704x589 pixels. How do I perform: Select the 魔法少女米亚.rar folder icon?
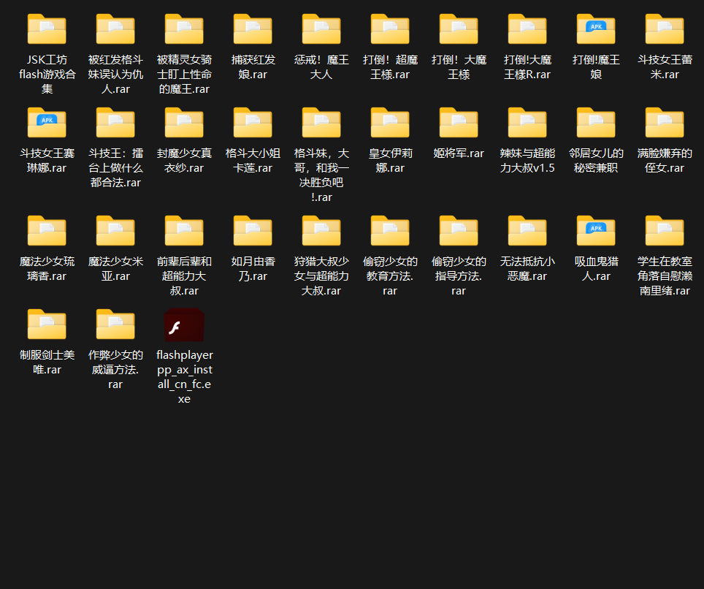[x=115, y=231]
